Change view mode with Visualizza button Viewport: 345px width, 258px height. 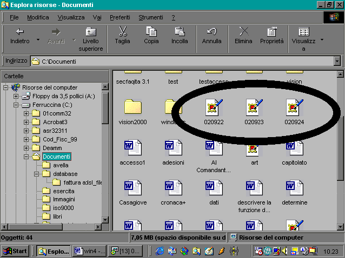[303, 39]
